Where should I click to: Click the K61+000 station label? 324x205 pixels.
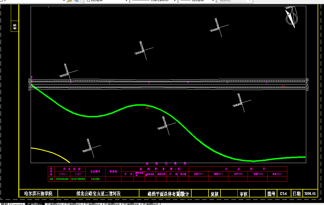click(29, 84)
